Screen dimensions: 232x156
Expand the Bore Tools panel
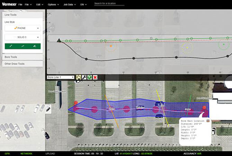click(22, 57)
